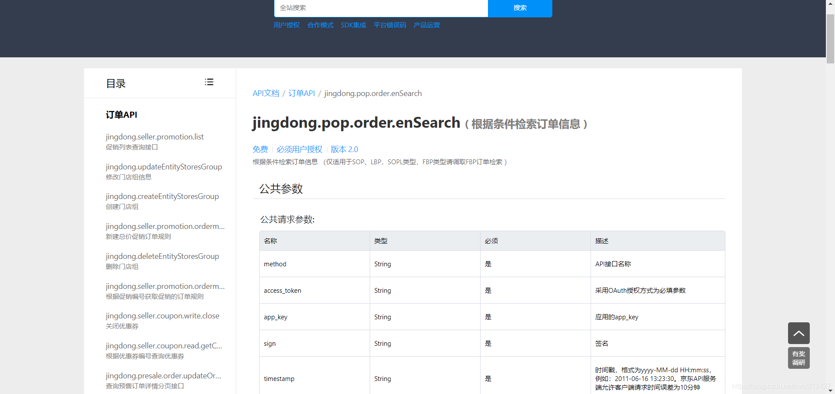Screen dimensions: 835x394
Task: Click the 签名 description cell
Action: tap(658, 344)
